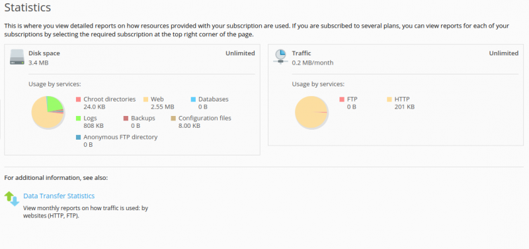The height and width of the screenshot is (249, 529).
Task: Click the FTP label in traffic legend
Action: click(352, 99)
